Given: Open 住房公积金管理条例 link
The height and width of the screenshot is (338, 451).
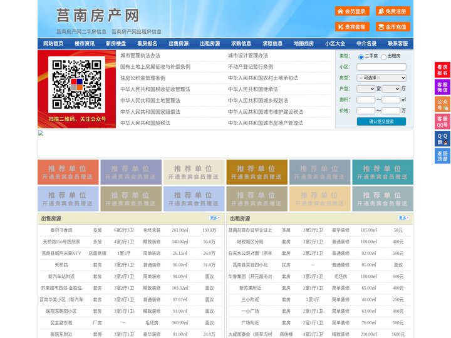Looking at the screenshot, I should pyautogui.click(x=143, y=78).
